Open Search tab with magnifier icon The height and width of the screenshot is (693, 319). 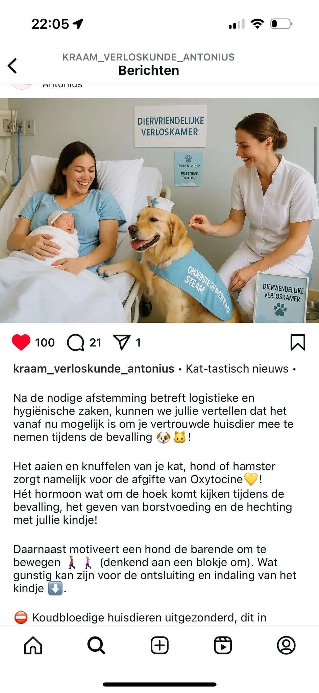point(96,645)
